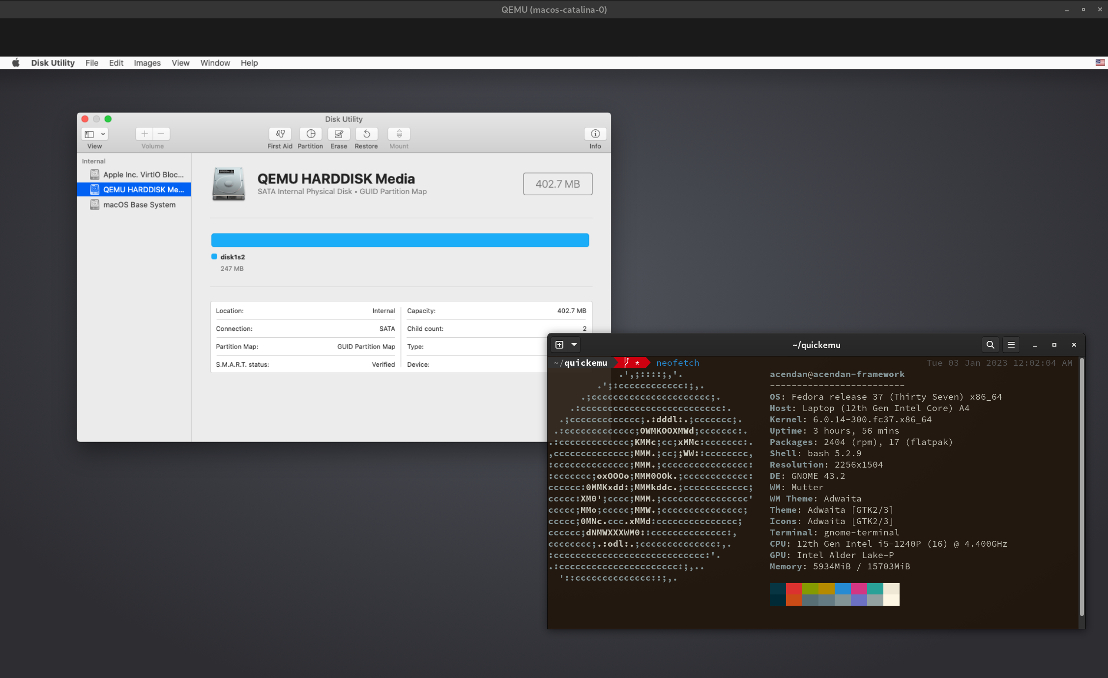Open the Window menu
Image resolution: width=1108 pixels, height=678 pixels.
(215, 63)
